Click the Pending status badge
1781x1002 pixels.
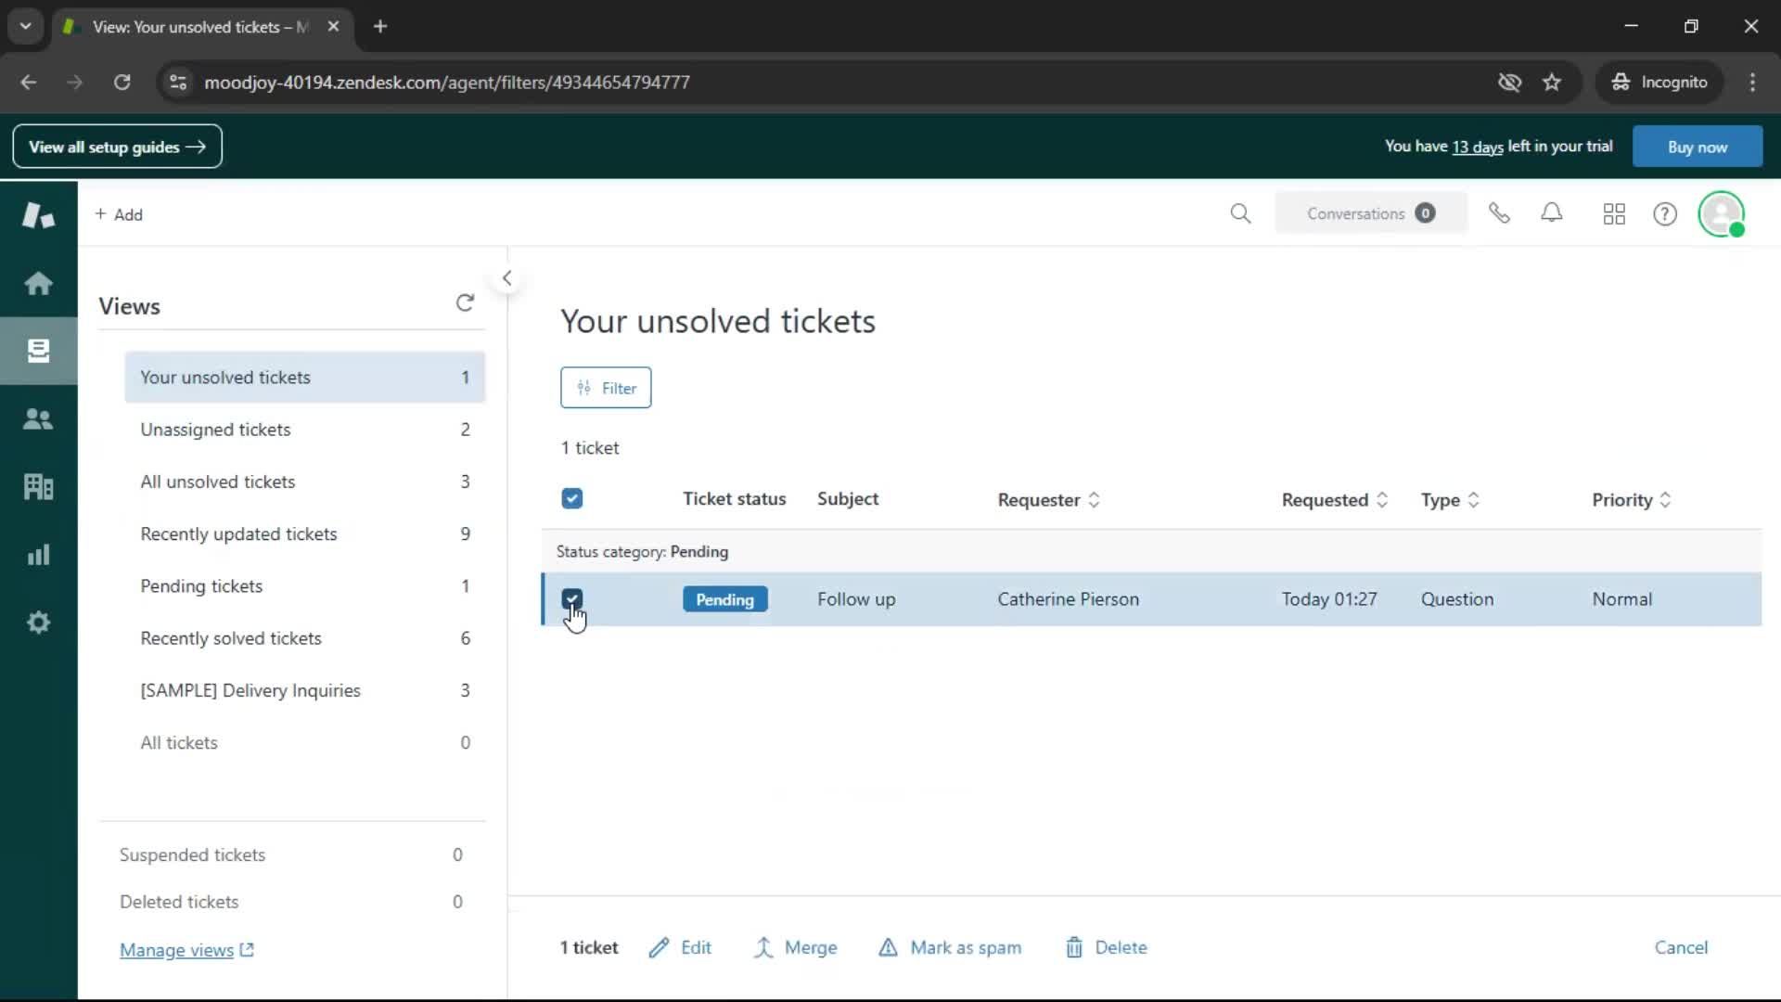tap(724, 599)
